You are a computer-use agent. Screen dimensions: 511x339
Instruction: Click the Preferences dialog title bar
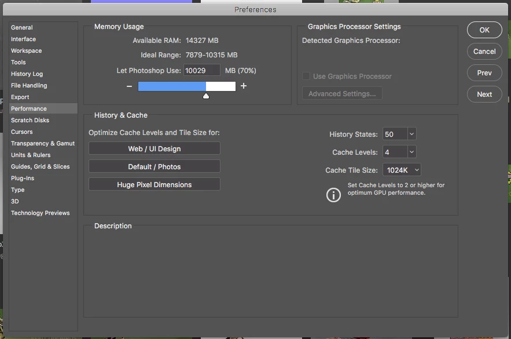click(256, 9)
